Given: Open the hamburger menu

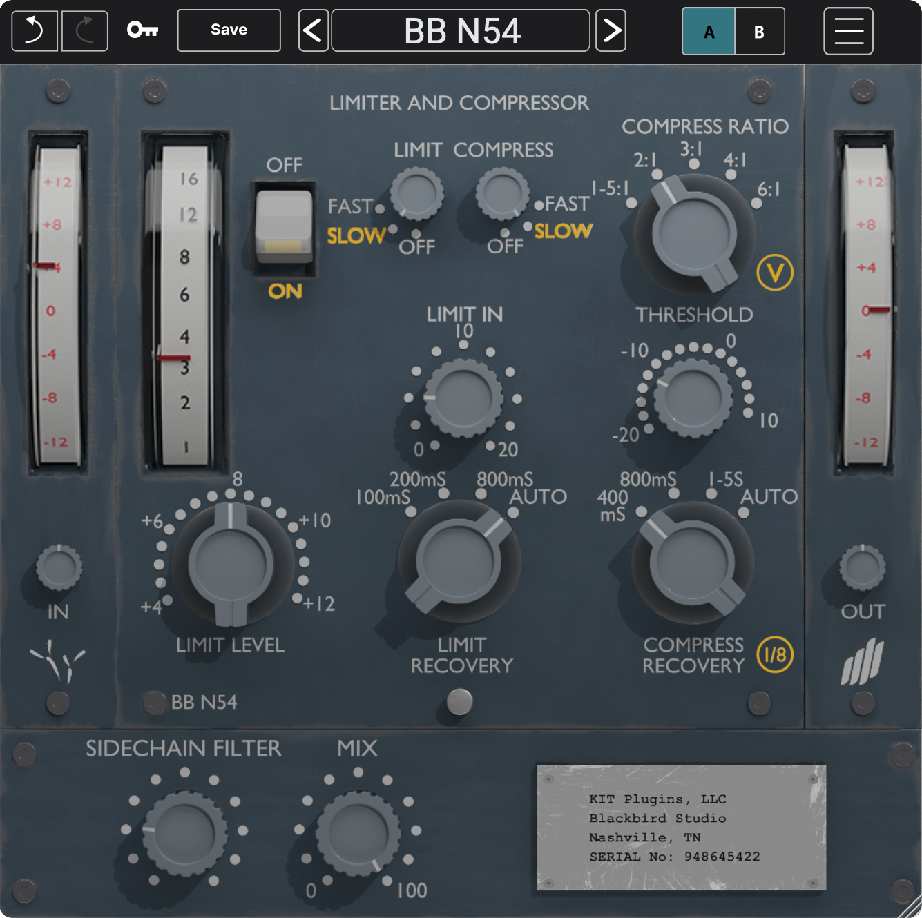Looking at the screenshot, I should point(848,30).
